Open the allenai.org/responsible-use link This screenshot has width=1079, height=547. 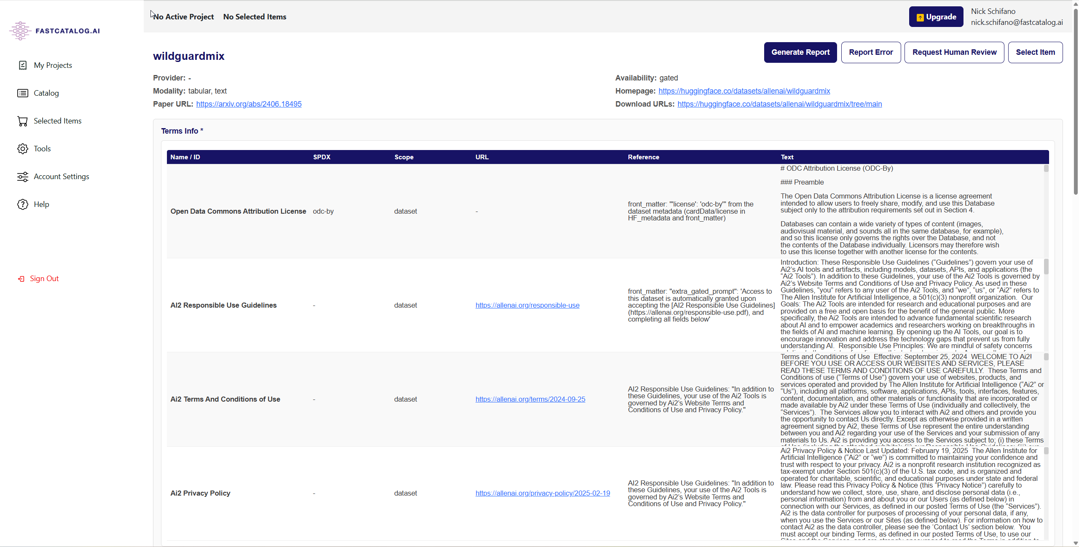click(x=527, y=305)
